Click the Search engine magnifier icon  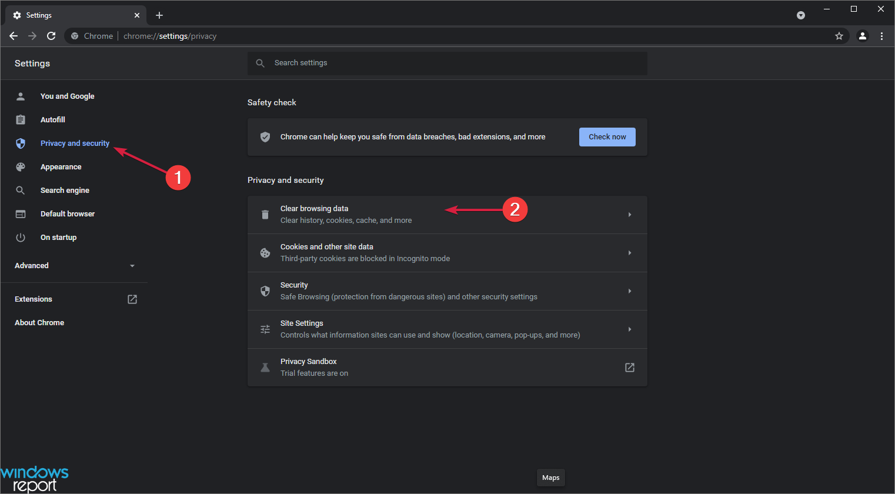[x=21, y=190]
